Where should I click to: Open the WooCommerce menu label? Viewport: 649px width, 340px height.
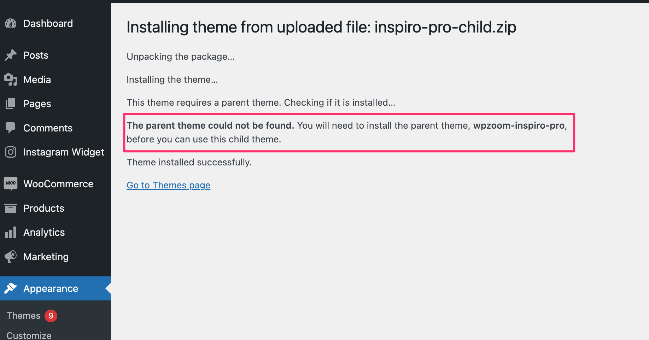[58, 184]
